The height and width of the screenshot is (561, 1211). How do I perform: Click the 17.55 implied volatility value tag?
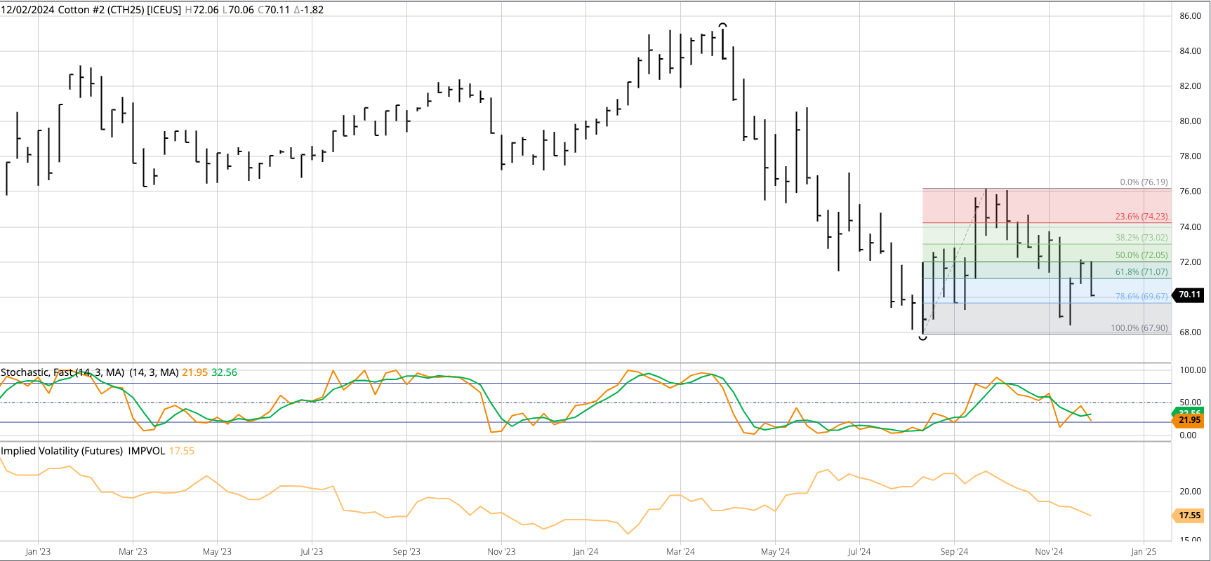tap(1189, 515)
